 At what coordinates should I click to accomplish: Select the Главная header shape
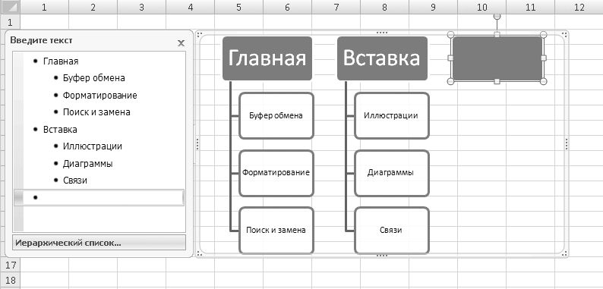(x=267, y=58)
